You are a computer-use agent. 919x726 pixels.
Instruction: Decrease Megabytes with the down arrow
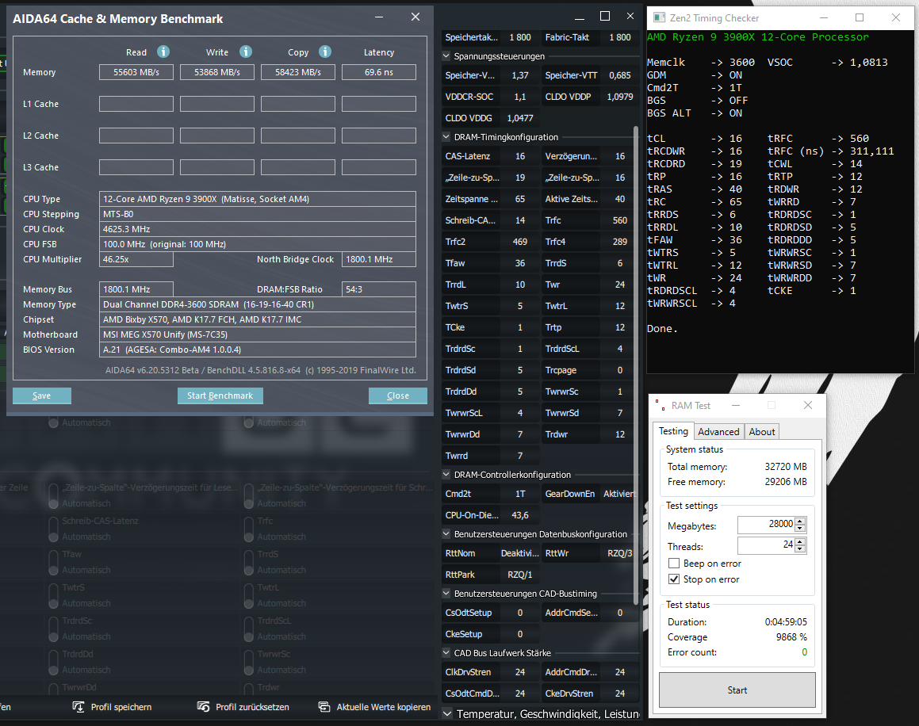(x=801, y=529)
